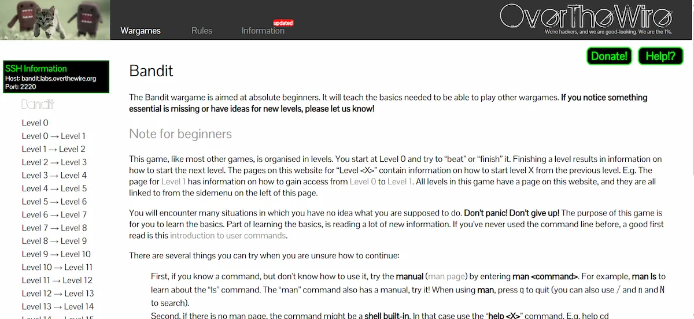The image size is (694, 319).
Task: Select the Bandit heading in sidebar
Action: (x=38, y=105)
